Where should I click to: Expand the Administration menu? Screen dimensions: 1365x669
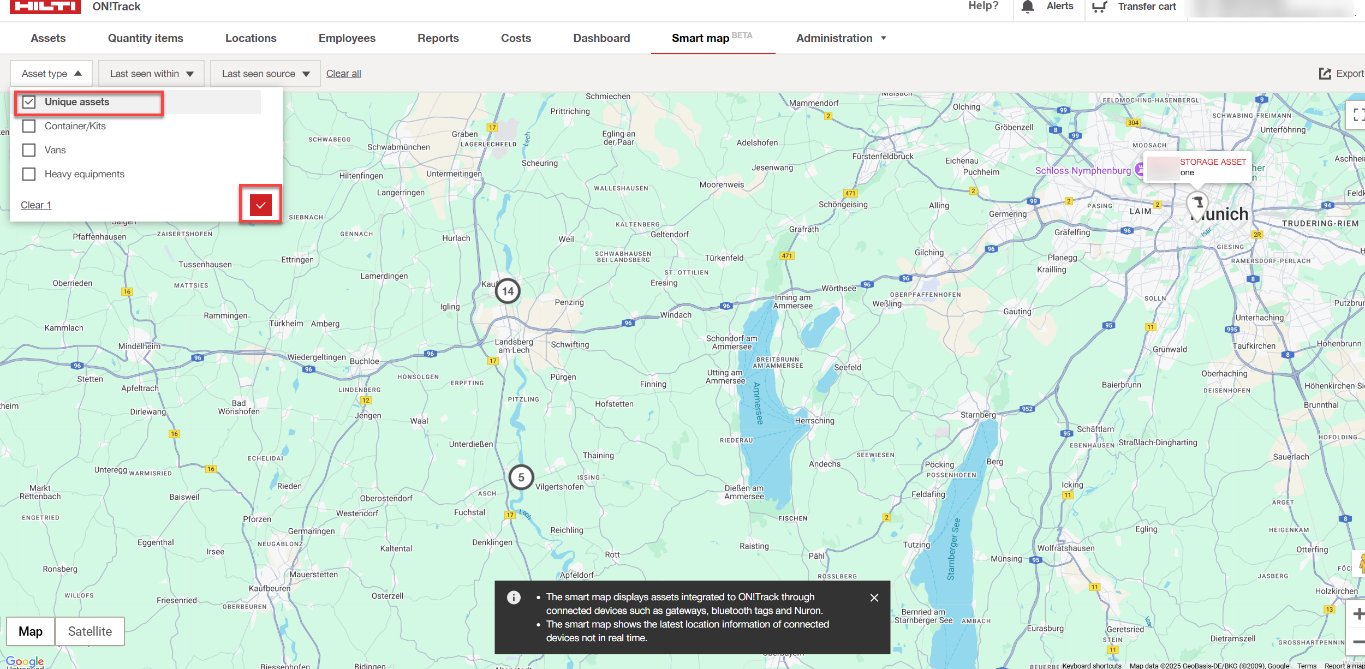841,38
